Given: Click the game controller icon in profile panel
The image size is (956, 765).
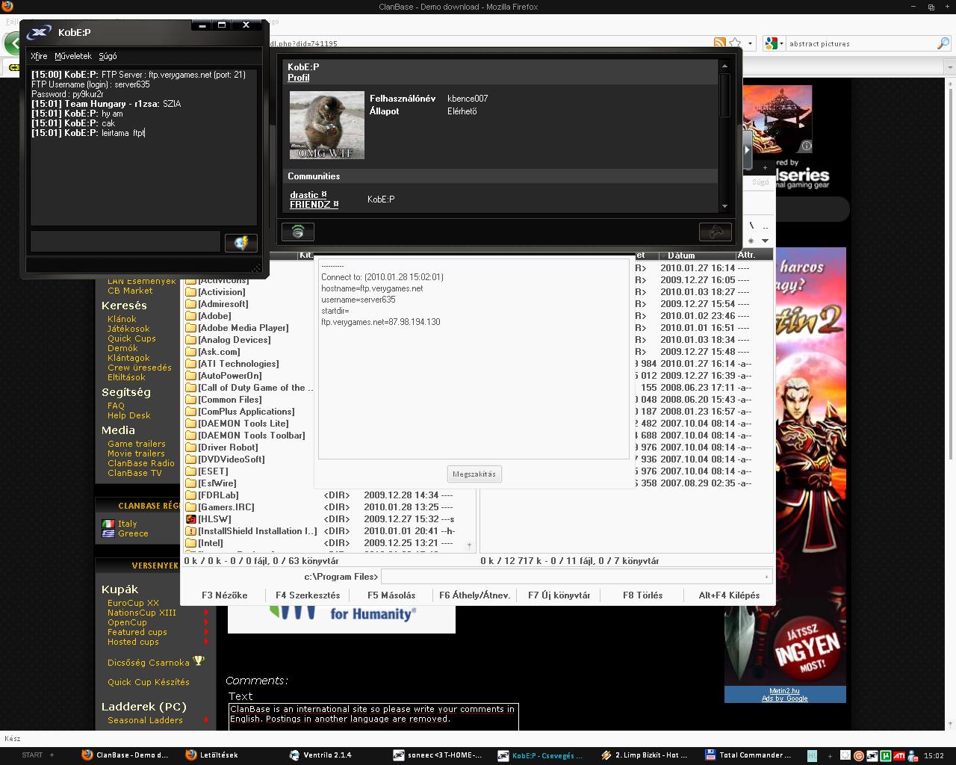Looking at the screenshot, I should 715,232.
